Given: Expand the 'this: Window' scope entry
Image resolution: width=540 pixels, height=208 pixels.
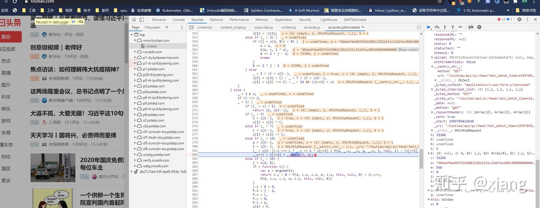Looking at the screenshot, I should pyautogui.click(x=429, y=199).
